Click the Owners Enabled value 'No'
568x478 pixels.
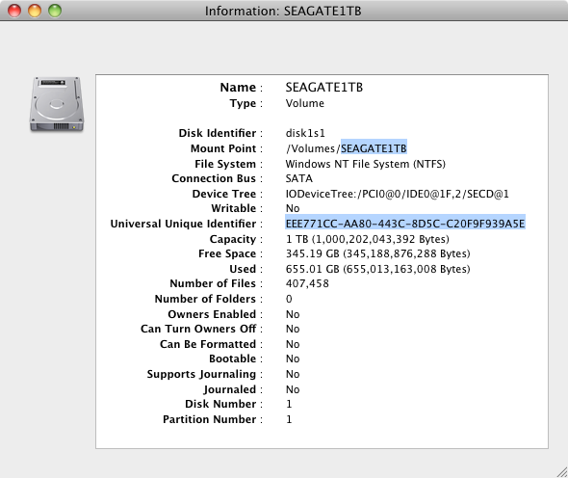[293, 314]
